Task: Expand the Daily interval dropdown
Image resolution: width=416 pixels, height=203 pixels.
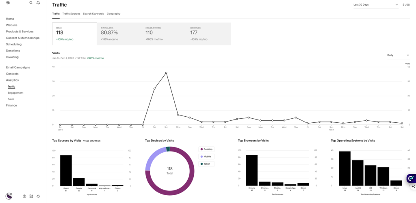Action: [398, 55]
